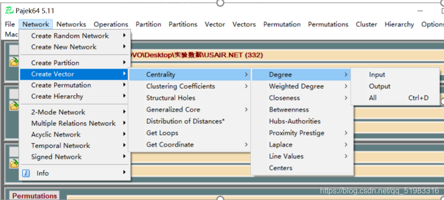Open the Cluster menu

click(366, 24)
